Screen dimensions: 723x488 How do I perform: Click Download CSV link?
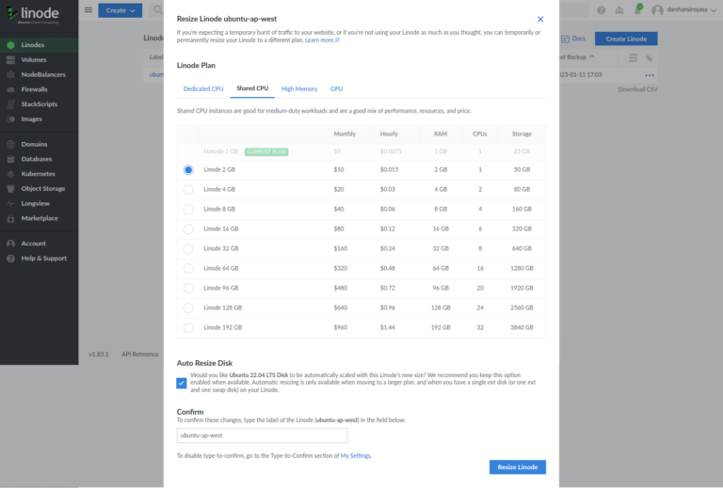coord(637,89)
